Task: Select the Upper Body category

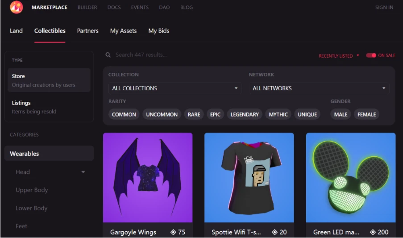Action: [x=32, y=190]
